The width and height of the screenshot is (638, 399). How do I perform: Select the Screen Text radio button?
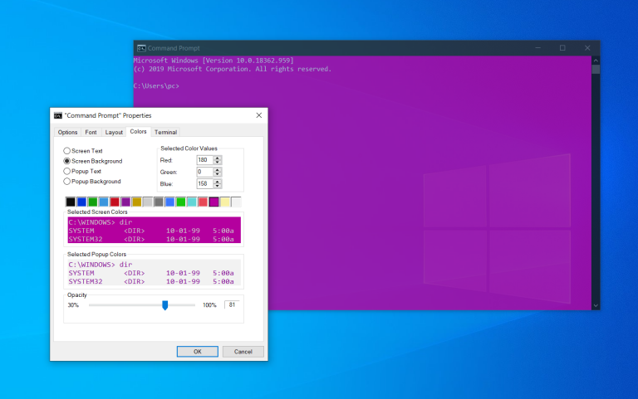[x=68, y=151]
